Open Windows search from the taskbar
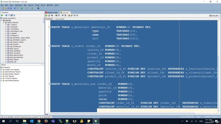 point(10,121)
